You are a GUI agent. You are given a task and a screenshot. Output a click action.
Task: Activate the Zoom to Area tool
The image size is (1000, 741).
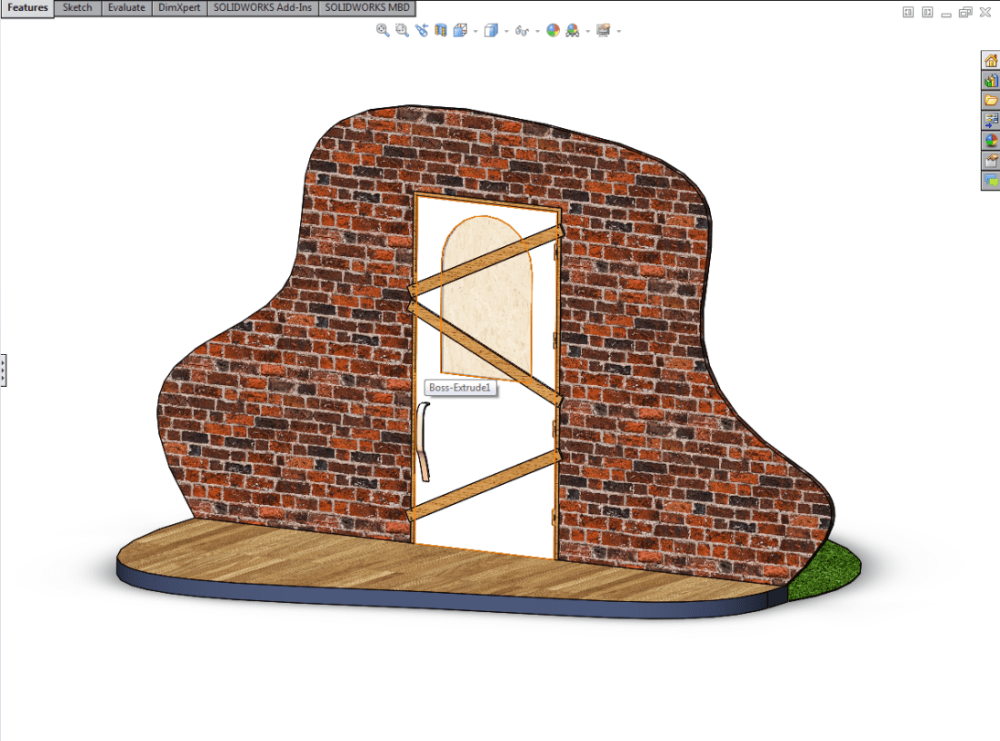pos(400,30)
